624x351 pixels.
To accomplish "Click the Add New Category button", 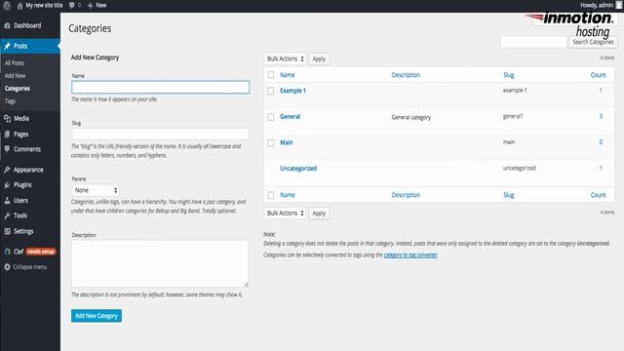I will tap(97, 316).
